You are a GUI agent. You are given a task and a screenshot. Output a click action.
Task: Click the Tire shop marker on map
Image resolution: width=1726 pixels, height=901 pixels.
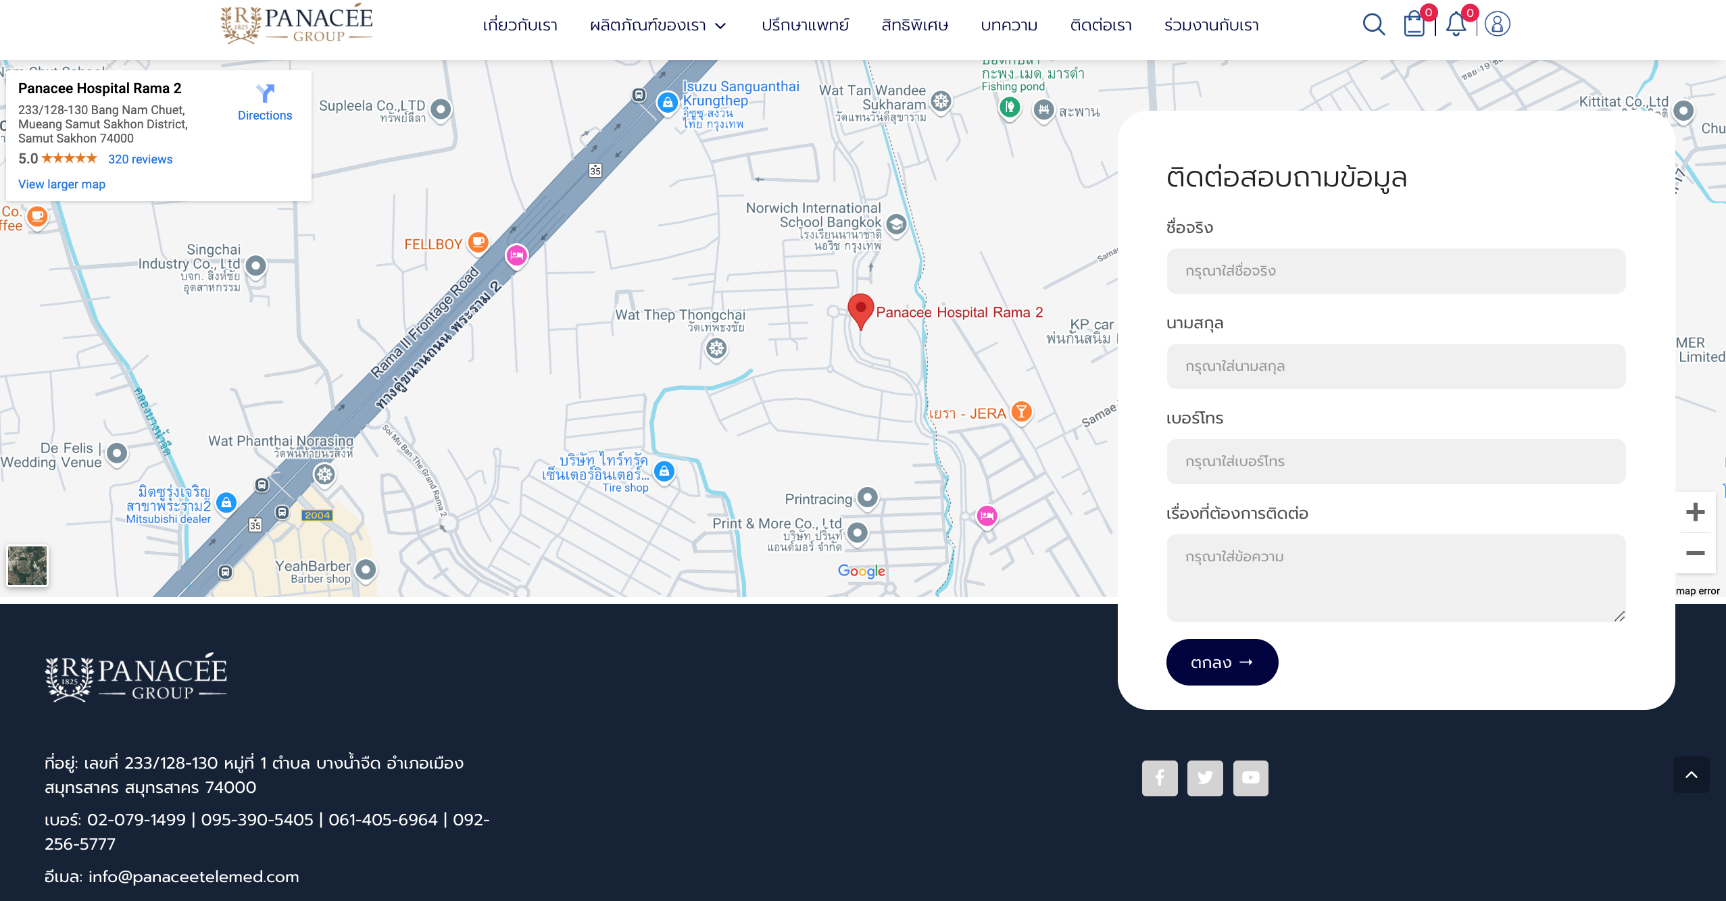(x=664, y=471)
